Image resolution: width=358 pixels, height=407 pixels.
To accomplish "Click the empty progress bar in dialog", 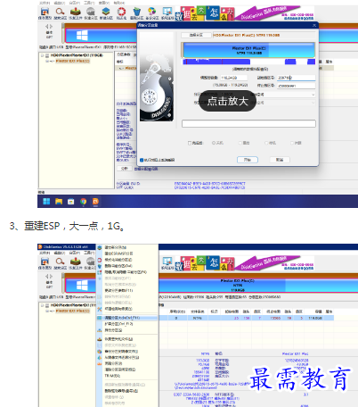I will click(248, 124).
